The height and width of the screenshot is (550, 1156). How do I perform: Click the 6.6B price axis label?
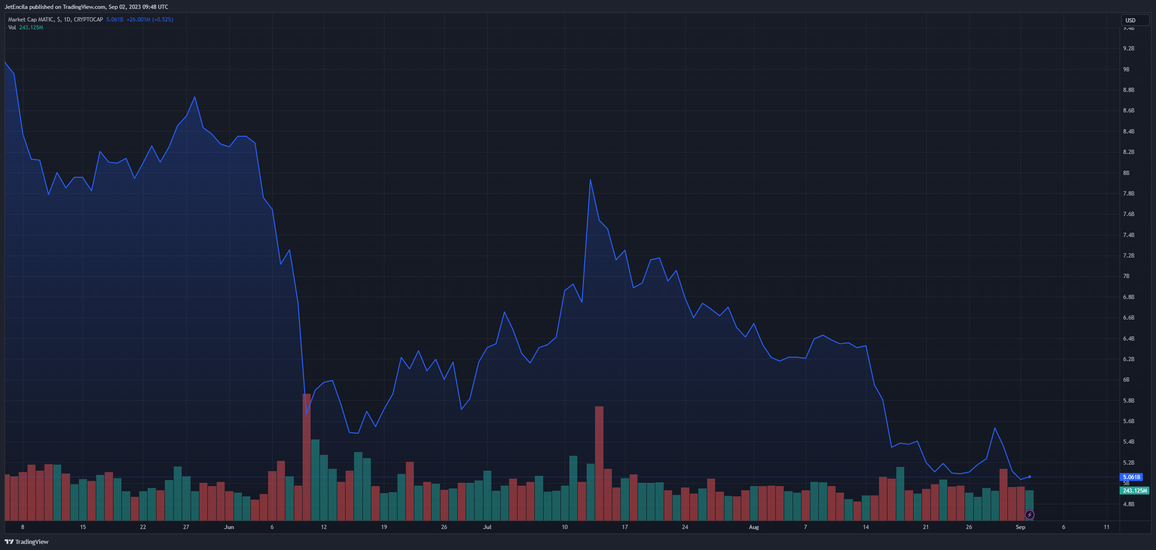pyautogui.click(x=1129, y=318)
